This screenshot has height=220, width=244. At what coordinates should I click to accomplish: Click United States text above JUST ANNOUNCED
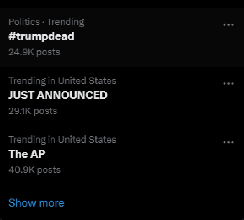coord(87,81)
